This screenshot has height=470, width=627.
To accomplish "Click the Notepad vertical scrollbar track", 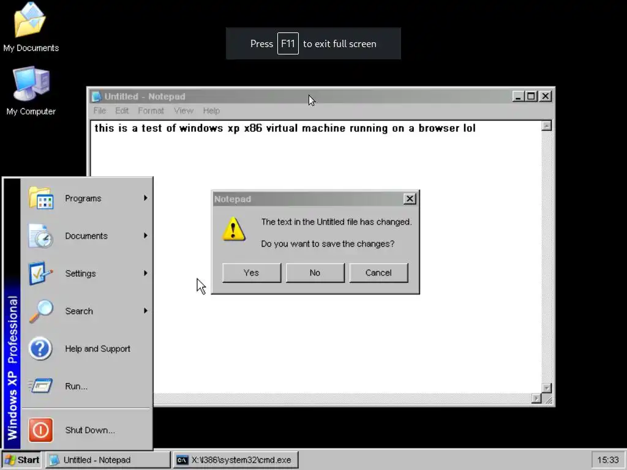I will point(547,257).
